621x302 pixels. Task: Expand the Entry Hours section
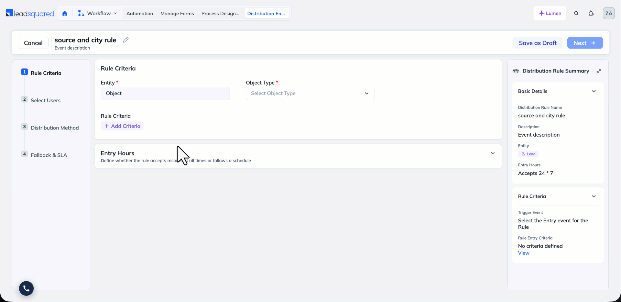[x=493, y=153]
